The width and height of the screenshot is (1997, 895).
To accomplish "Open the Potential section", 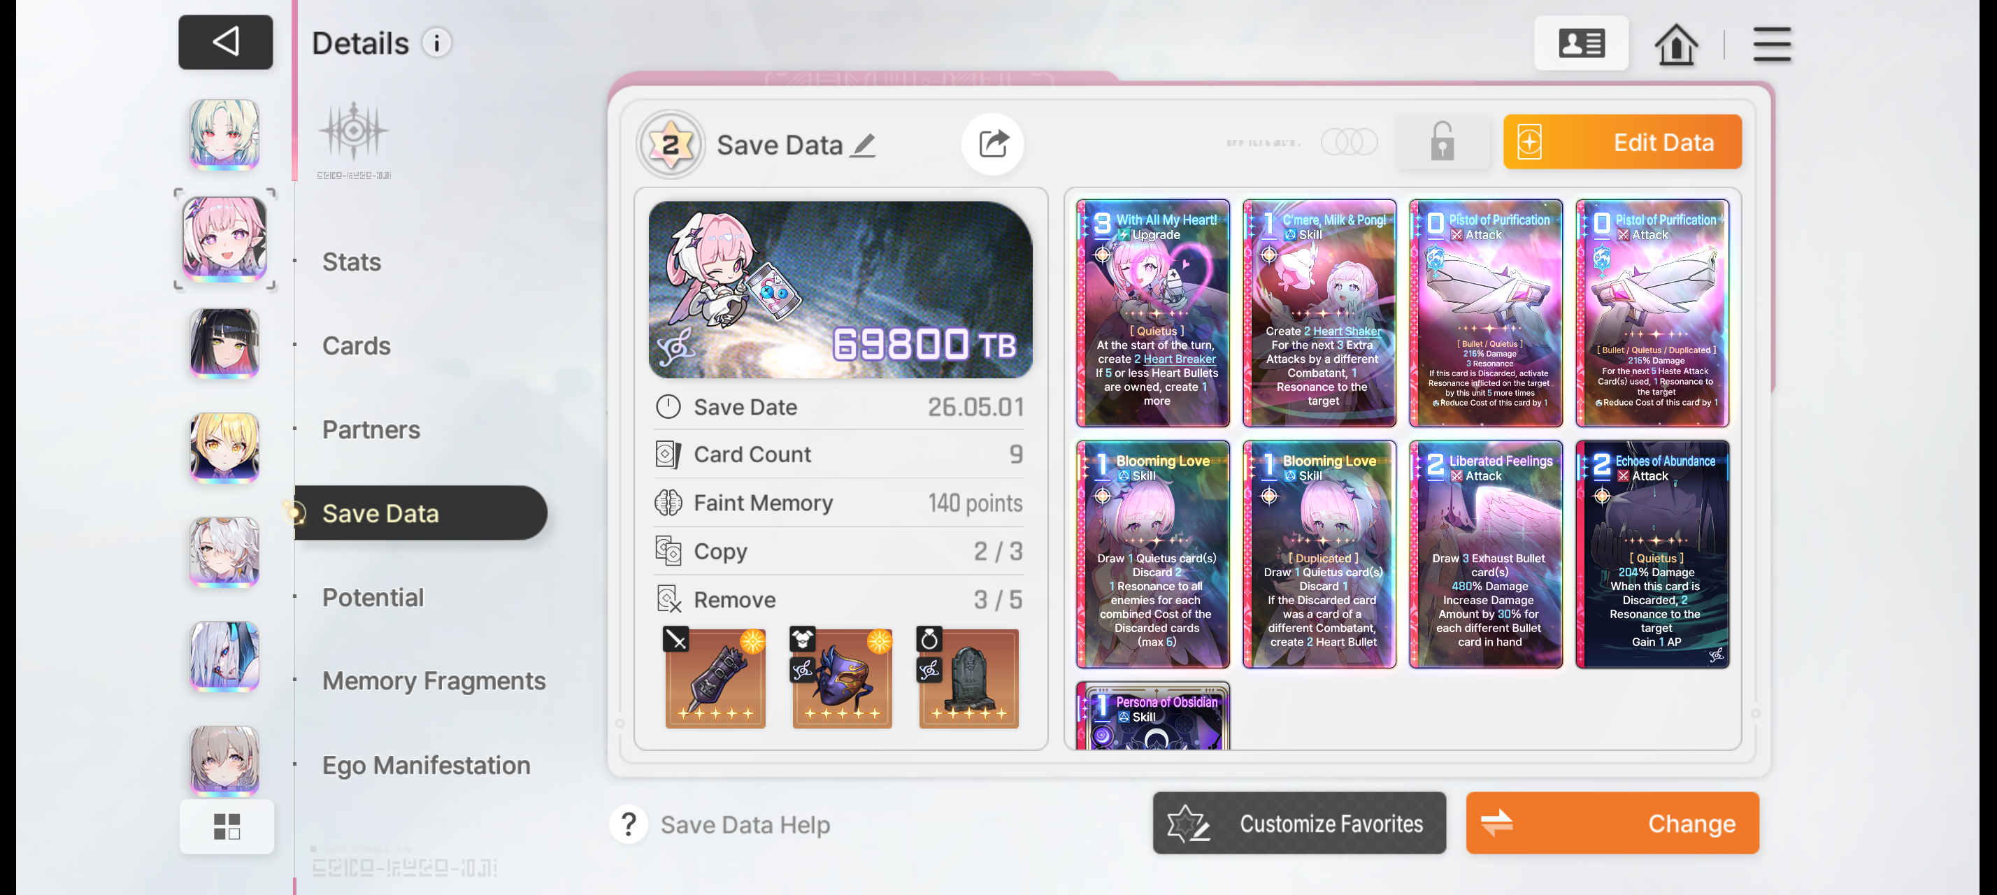I will tap(373, 597).
